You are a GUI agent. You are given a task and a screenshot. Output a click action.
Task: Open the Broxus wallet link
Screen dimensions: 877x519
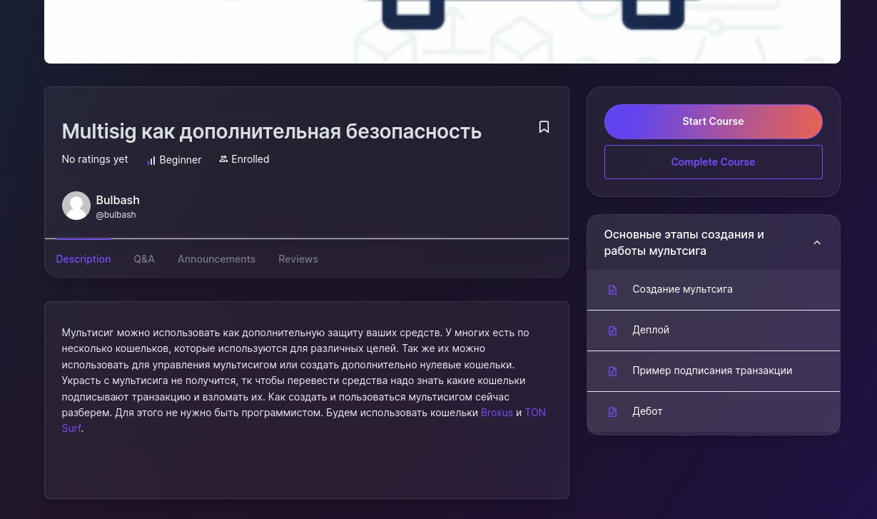(497, 413)
